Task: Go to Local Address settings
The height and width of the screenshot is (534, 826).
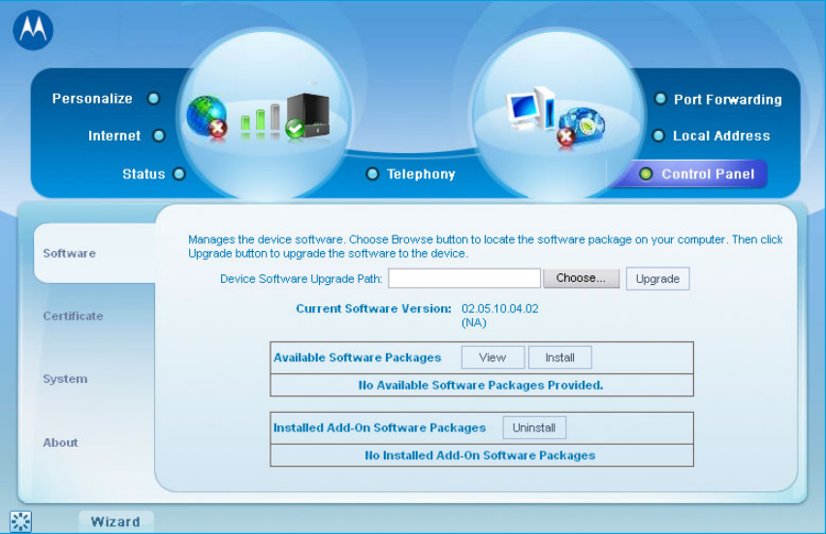Action: tap(720, 137)
